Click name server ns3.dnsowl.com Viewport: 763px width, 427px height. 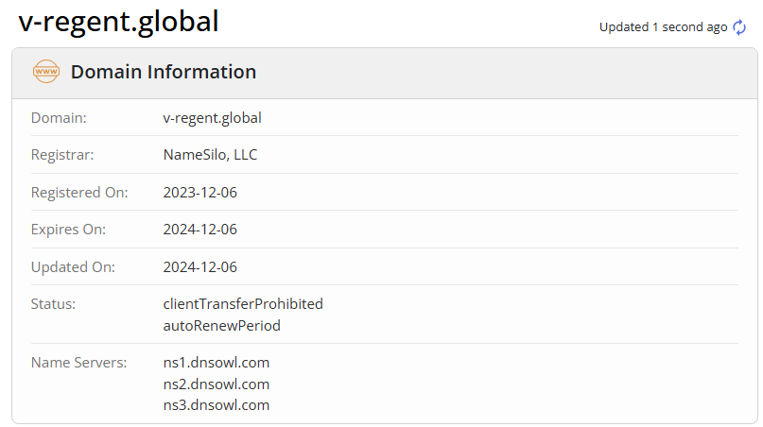[217, 405]
